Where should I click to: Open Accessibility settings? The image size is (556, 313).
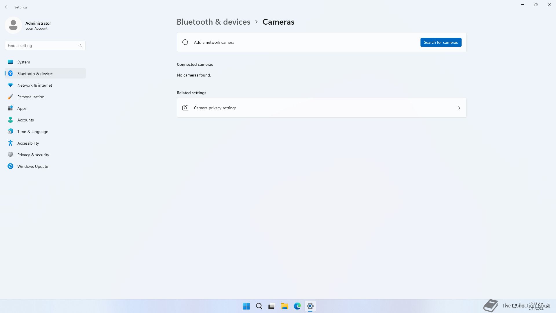click(x=28, y=143)
